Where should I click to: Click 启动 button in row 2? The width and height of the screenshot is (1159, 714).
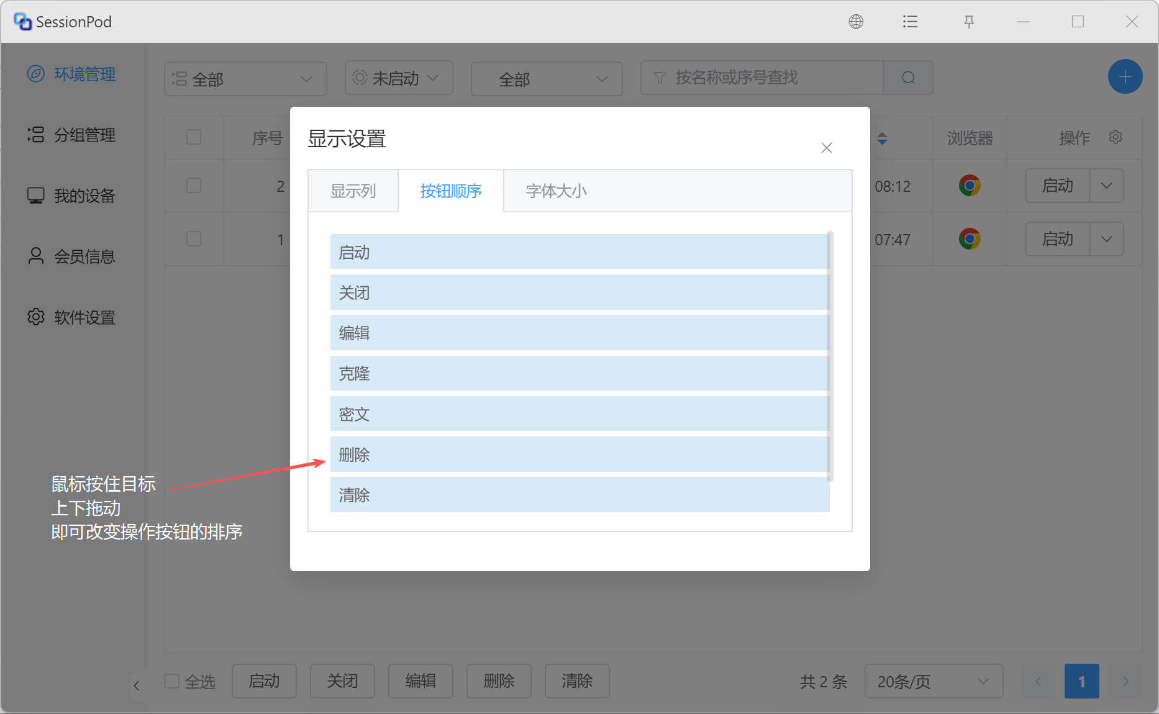[1058, 186]
